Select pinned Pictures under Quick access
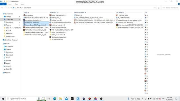The height and width of the screenshot is (101, 180). (8, 25)
